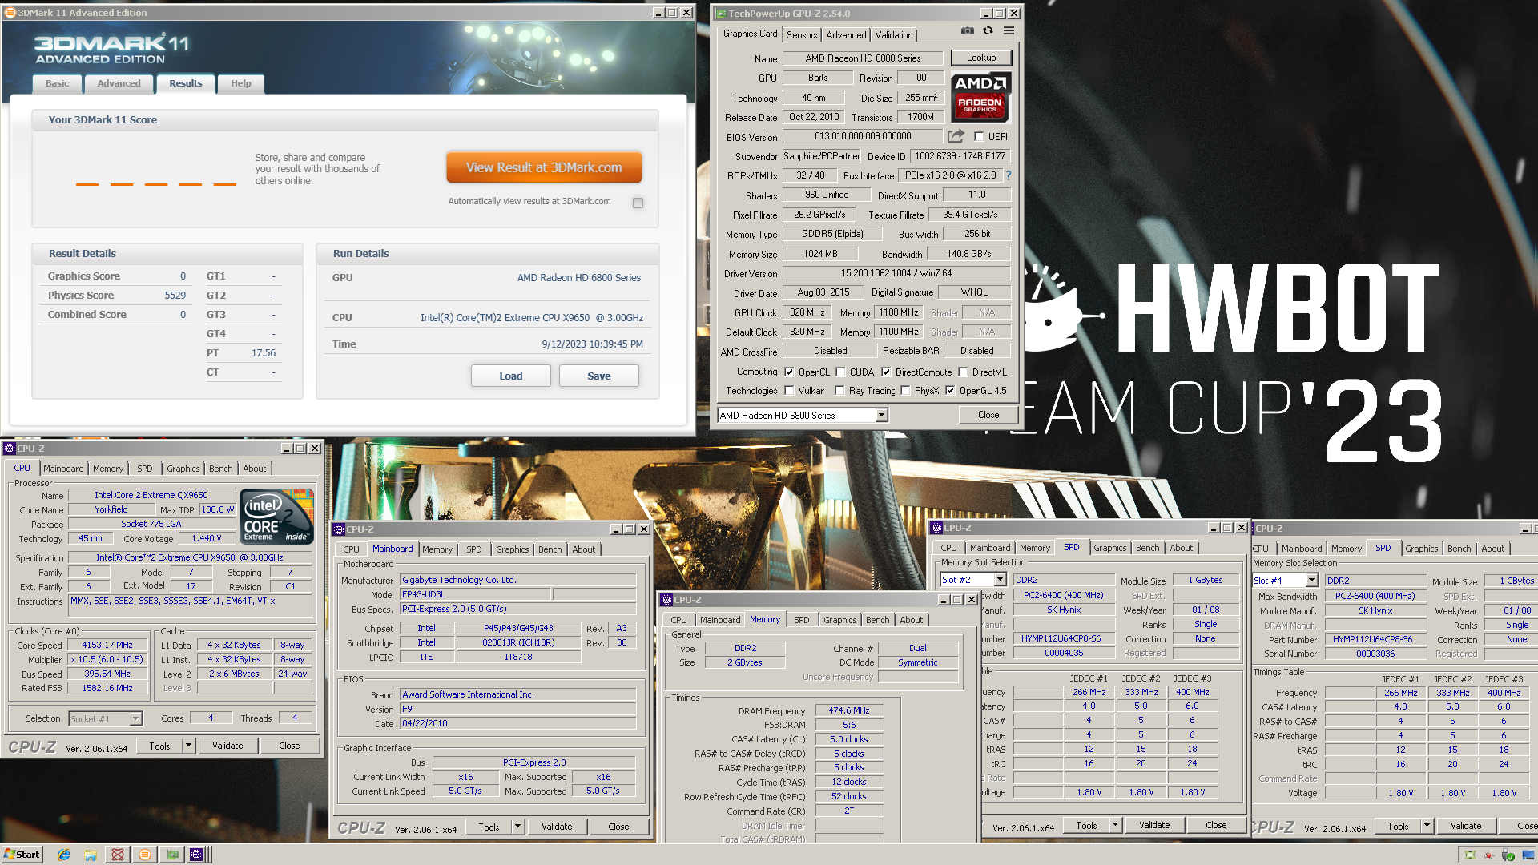Click the GPU name field in GPU-Z

click(x=863, y=58)
